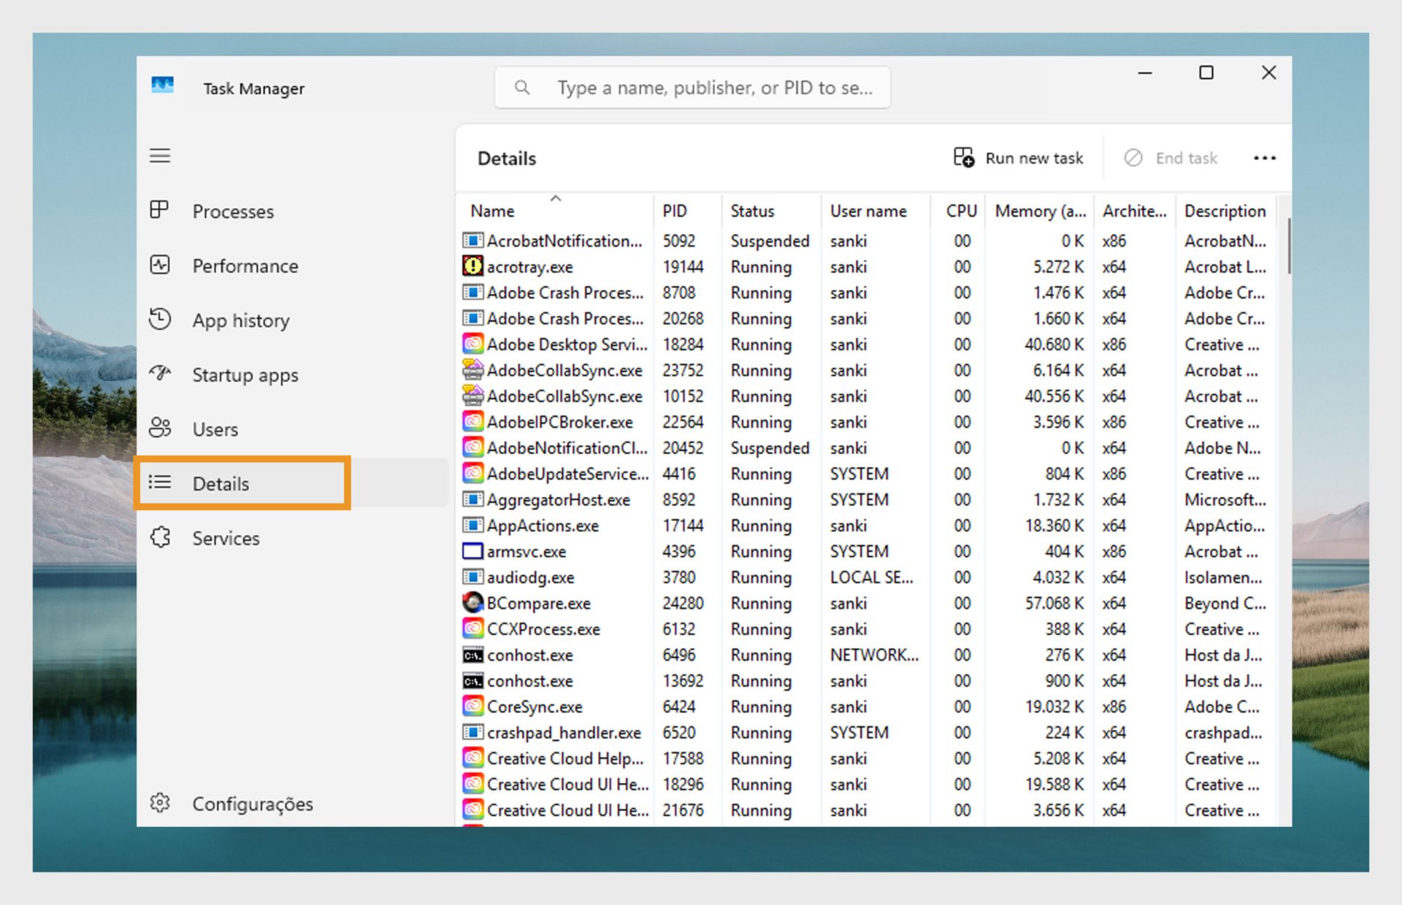Open the hamburger navigation menu
The image size is (1402, 905).
[x=160, y=156]
